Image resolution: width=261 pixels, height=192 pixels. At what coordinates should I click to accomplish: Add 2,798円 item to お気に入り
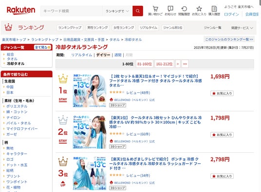click(222, 176)
